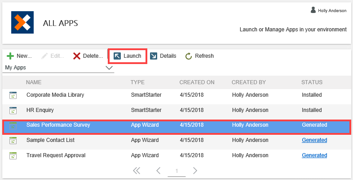Click the green plus New icon
The height and width of the screenshot is (180, 353).
[x=10, y=56]
